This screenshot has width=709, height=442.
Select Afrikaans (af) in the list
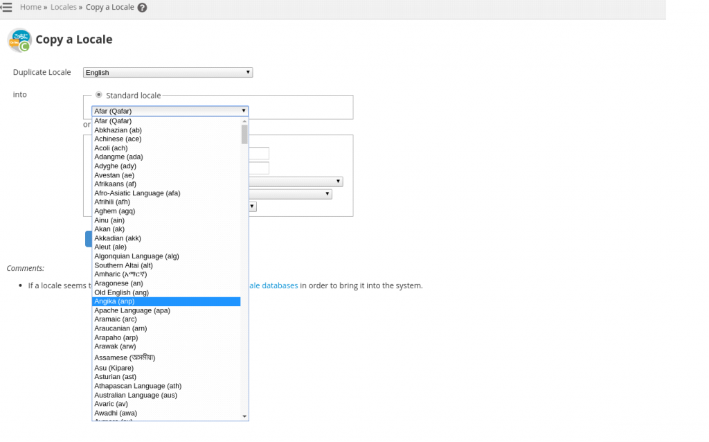pos(115,184)
